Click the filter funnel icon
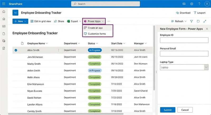The image size is (211, 115). point(191,21)
